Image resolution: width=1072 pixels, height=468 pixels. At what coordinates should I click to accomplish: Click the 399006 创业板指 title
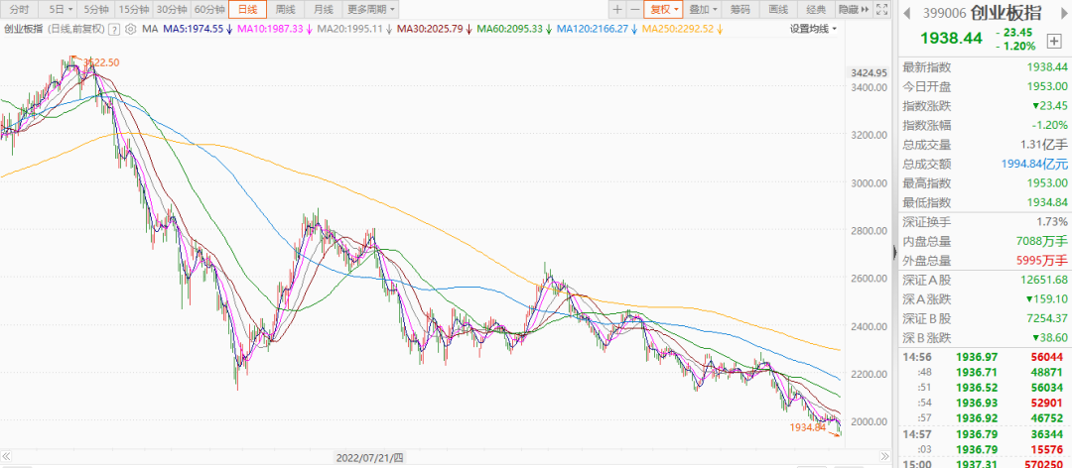click(x=983, y=12)
